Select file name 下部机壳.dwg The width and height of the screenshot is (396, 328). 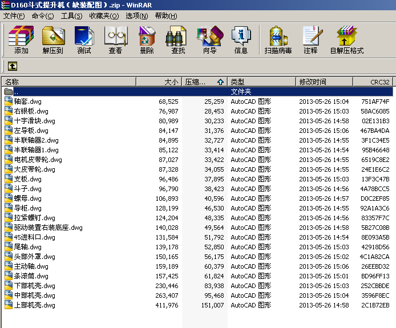(x=35, y=286)
